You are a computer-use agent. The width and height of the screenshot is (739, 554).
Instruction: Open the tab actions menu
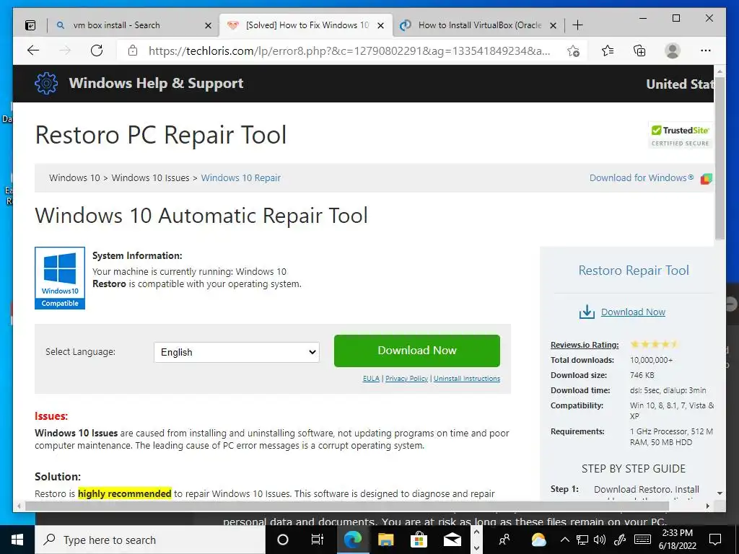[x=30, y=25]
